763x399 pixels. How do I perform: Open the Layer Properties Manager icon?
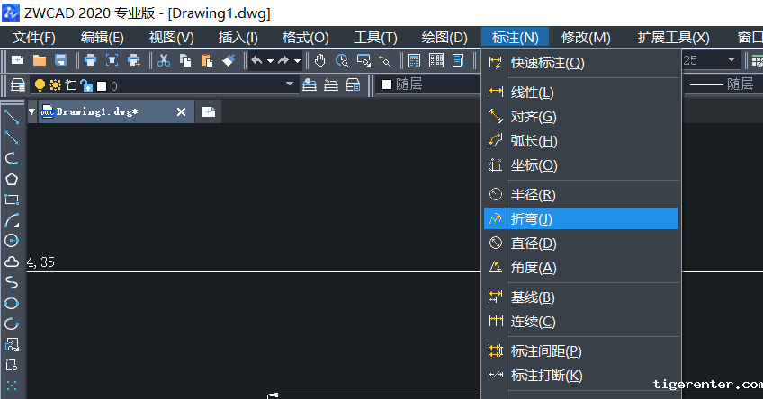point(17,84)
